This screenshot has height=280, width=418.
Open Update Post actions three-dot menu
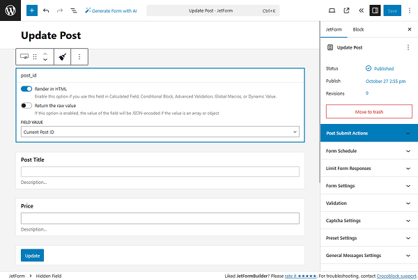pos(408,47)
